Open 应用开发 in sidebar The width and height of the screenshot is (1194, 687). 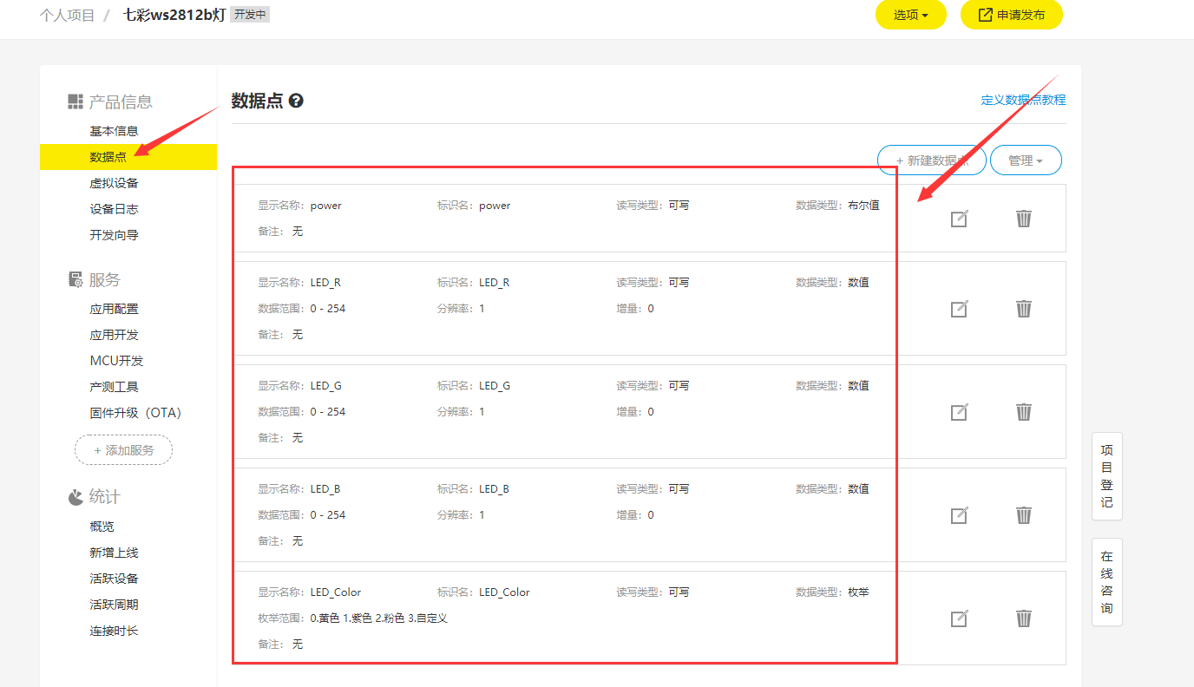click(114, 335)
